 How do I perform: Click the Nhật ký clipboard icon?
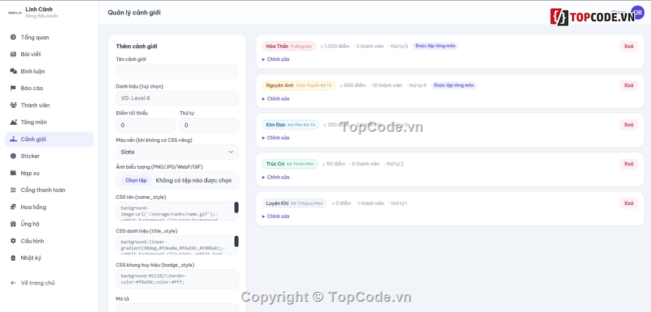click(x=13, y=258)
